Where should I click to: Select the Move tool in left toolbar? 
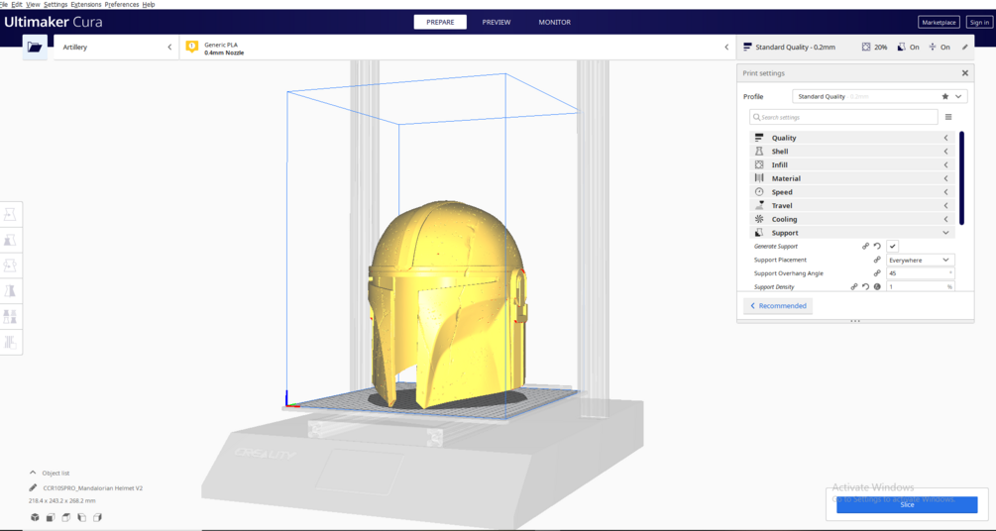[x=10, y=215]
